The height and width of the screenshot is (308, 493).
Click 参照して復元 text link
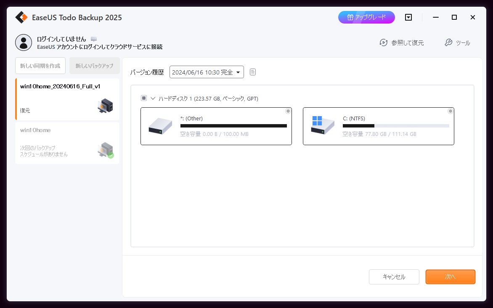[x=408, y=43]
